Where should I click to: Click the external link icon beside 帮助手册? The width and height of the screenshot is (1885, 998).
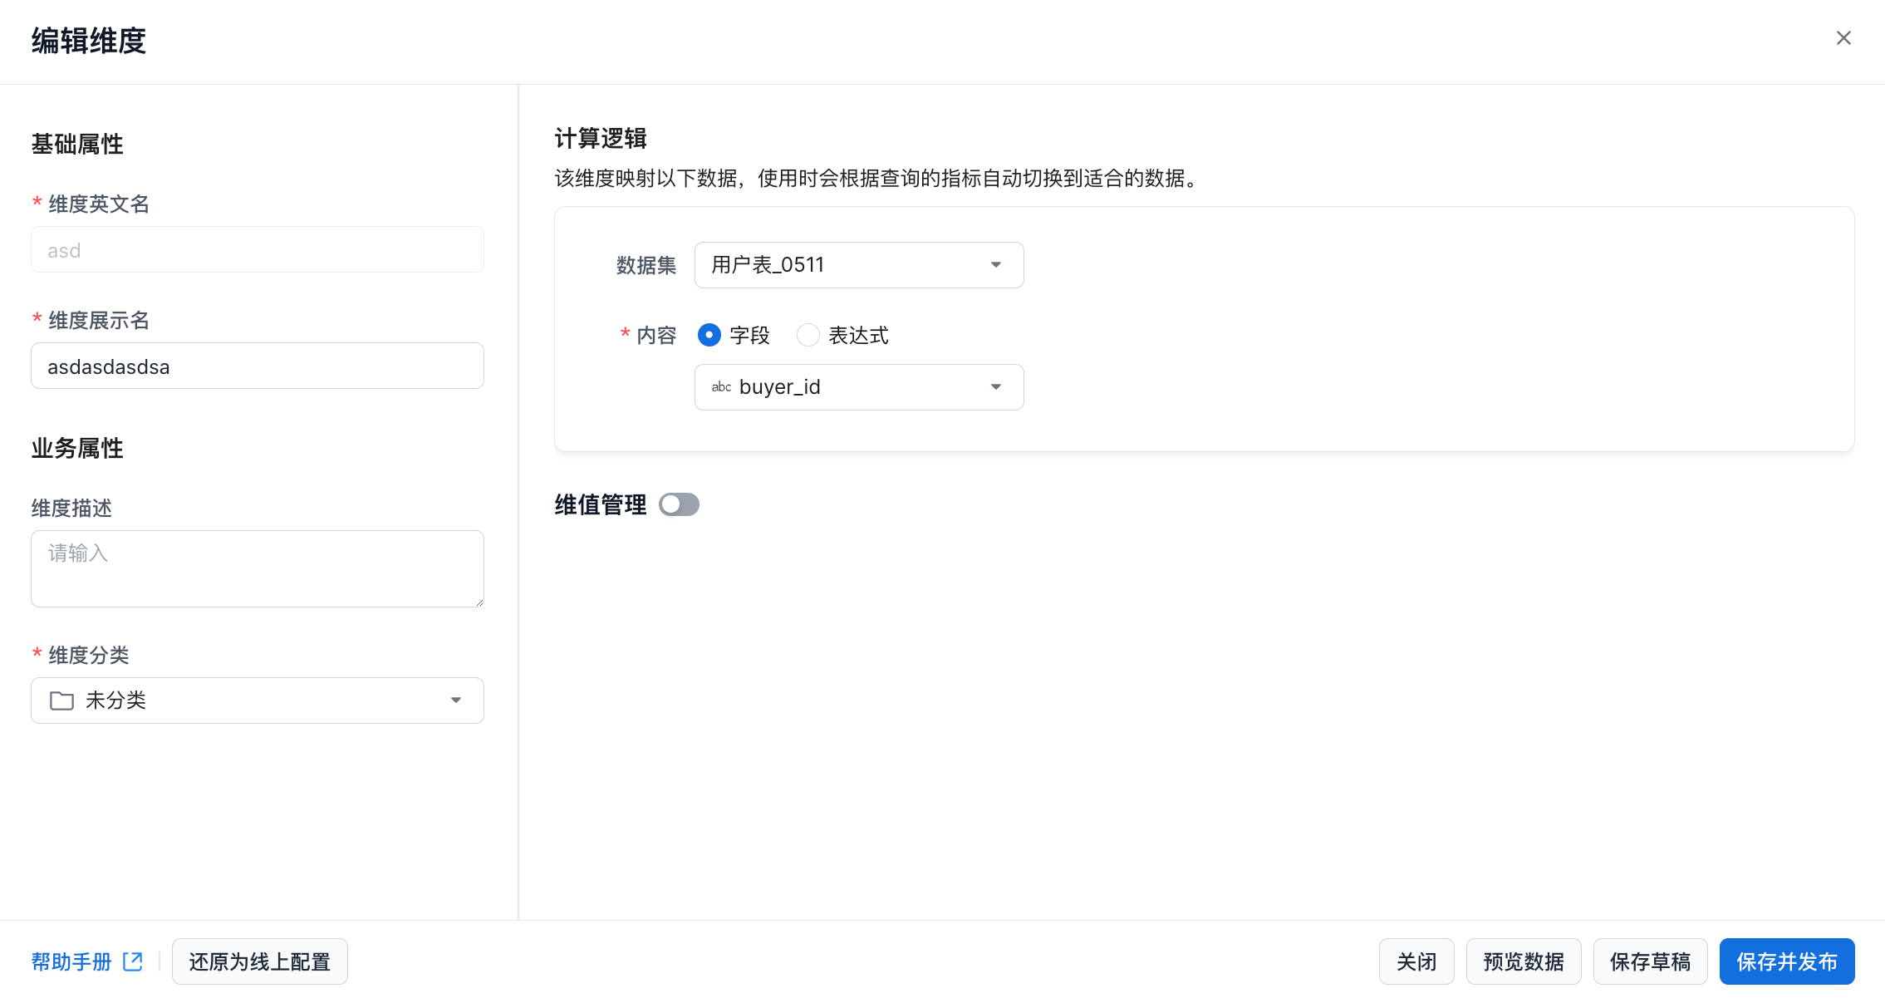pyautogui.click(x=133, y=961)
